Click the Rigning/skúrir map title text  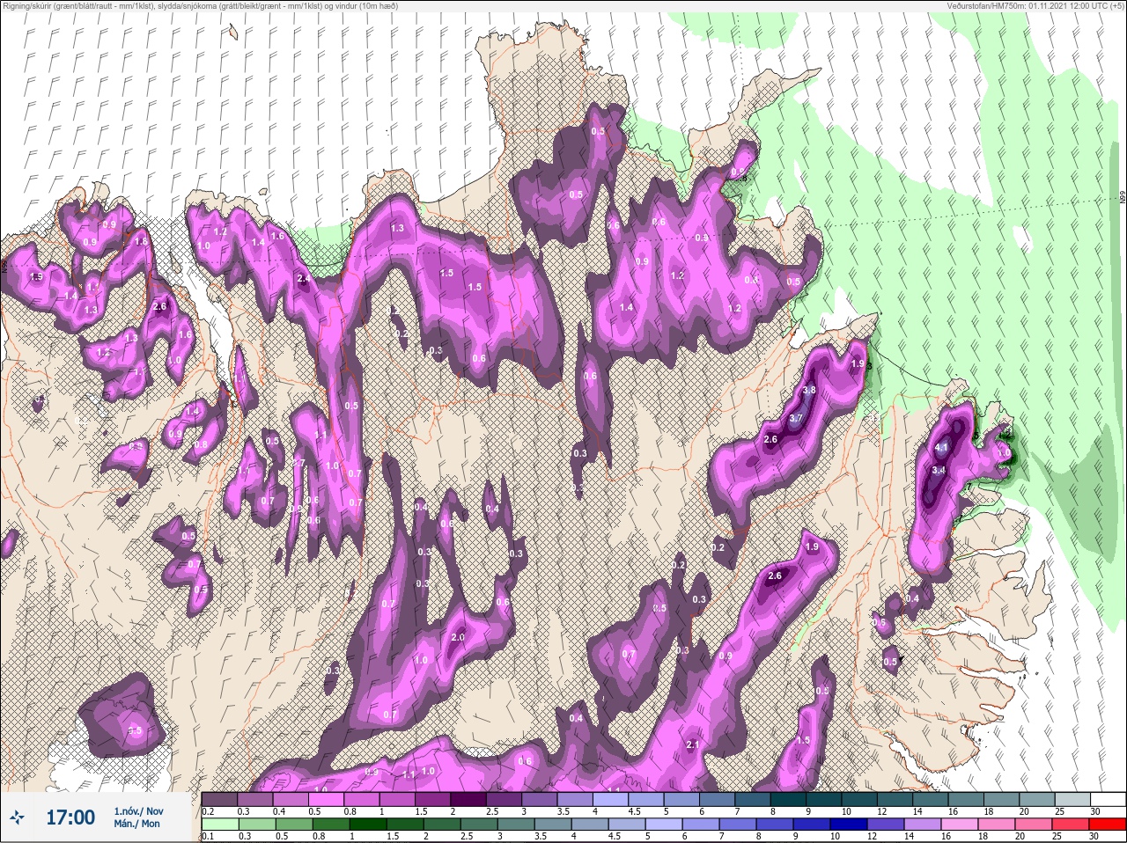pos(201,5)
